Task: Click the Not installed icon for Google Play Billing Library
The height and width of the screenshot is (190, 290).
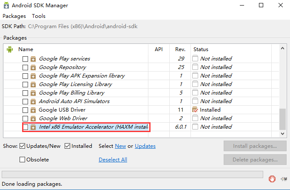Action: [x=195, y=92]
